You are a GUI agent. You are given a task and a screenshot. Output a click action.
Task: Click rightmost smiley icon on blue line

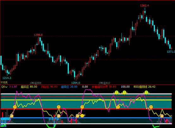coord(162,116)
